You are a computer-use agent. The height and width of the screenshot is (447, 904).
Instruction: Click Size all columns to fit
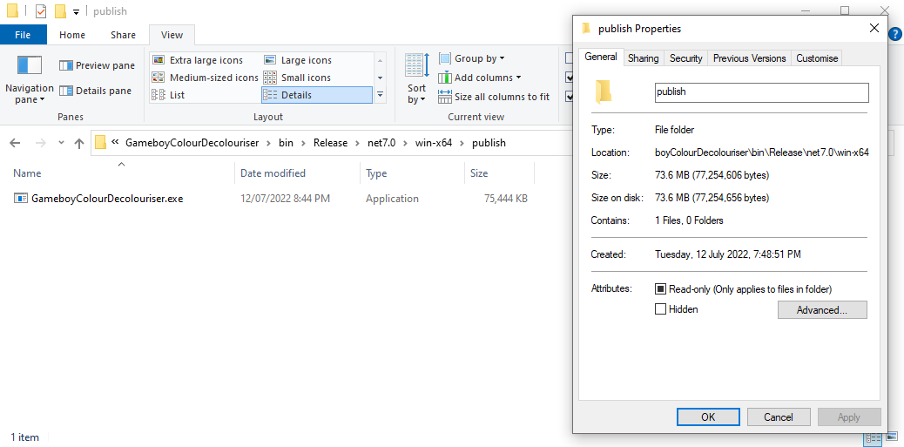(494, 97)
